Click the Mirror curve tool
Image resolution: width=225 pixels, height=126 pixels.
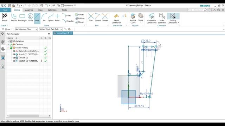click(x=79, y=22)
